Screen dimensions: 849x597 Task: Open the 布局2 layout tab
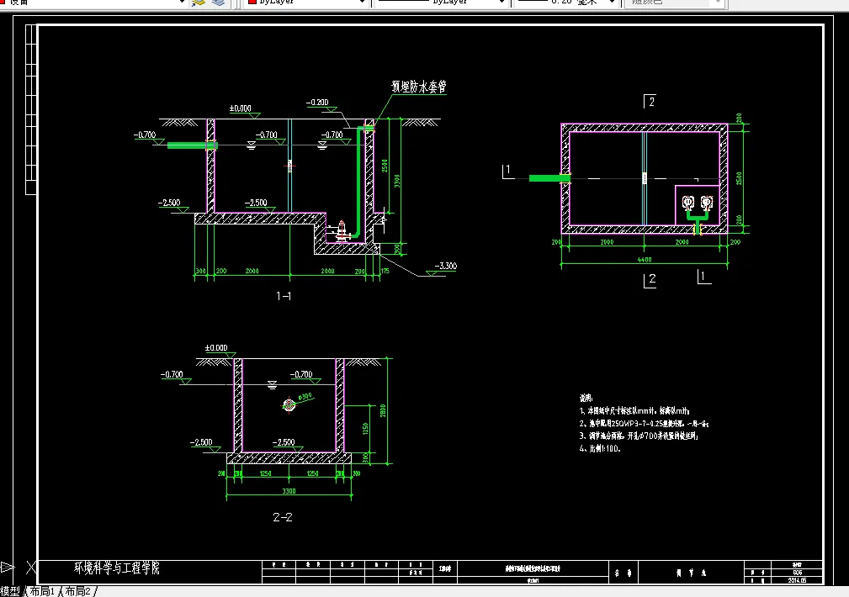(x=78, y=591)
